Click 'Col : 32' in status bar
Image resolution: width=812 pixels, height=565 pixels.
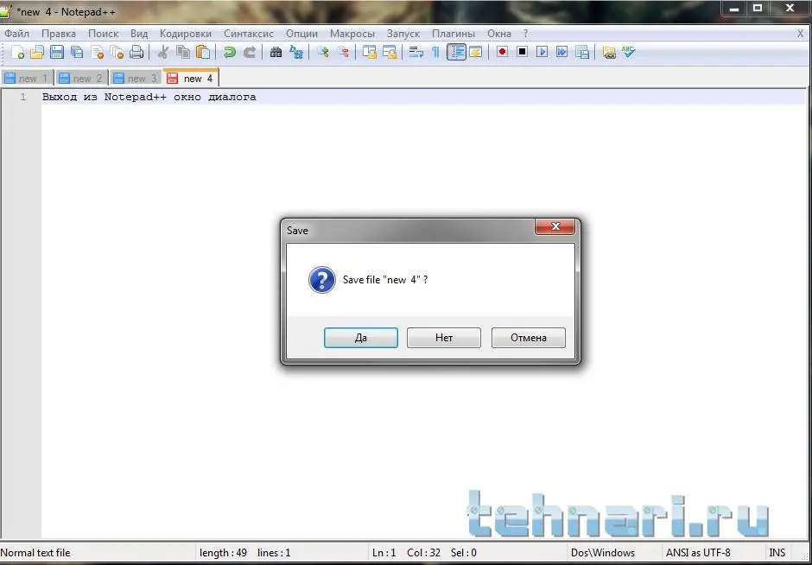[423, 553]
